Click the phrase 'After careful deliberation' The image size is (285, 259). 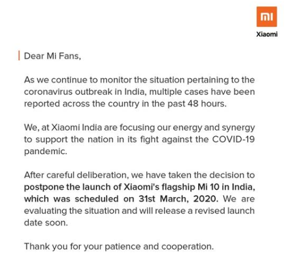tap(75, 175)
